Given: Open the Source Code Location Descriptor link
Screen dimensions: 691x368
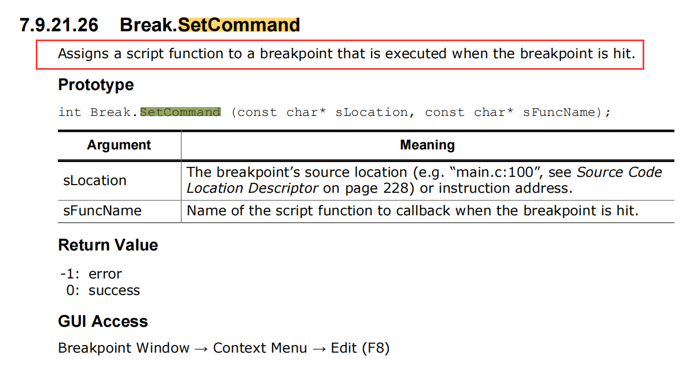Looking at the screenshot, I should [424, 180].
